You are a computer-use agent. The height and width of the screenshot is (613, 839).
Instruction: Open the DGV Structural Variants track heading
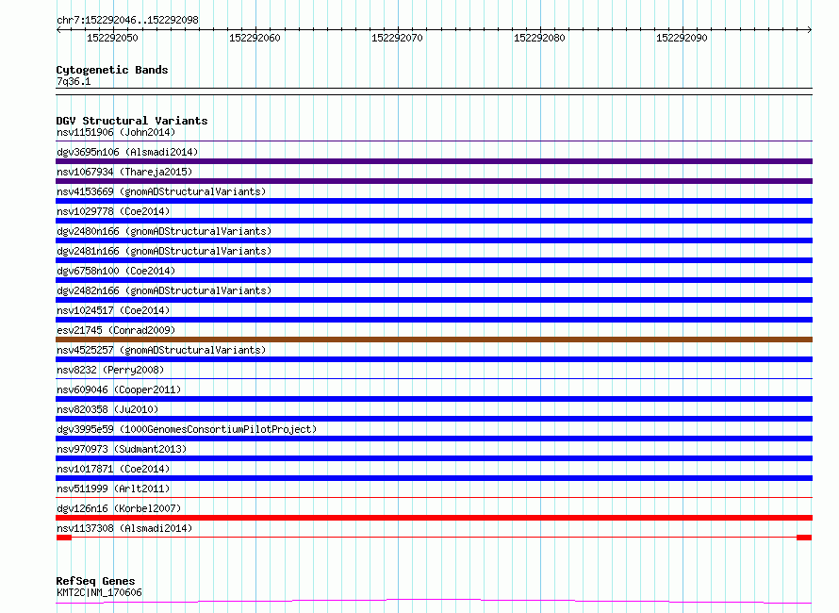[x=132, y=121]
